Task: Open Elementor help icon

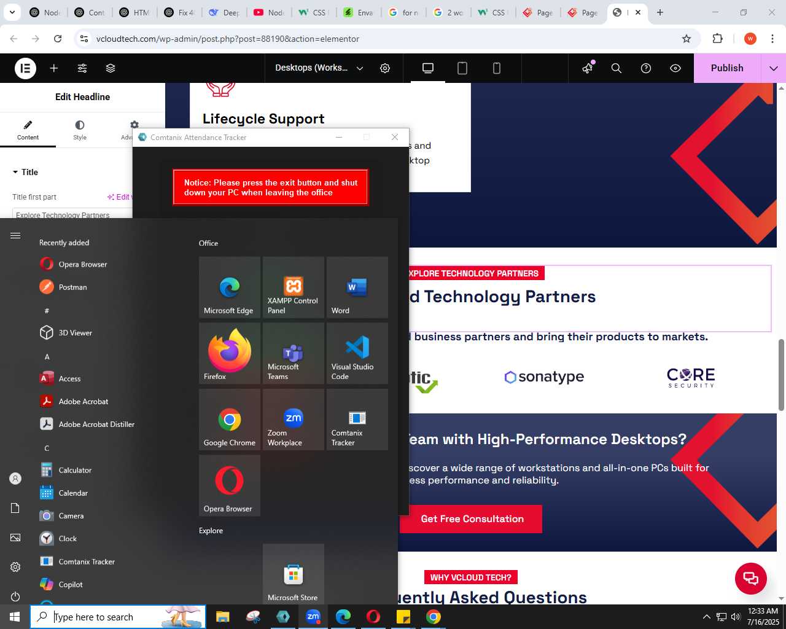Action: (646, 68)
